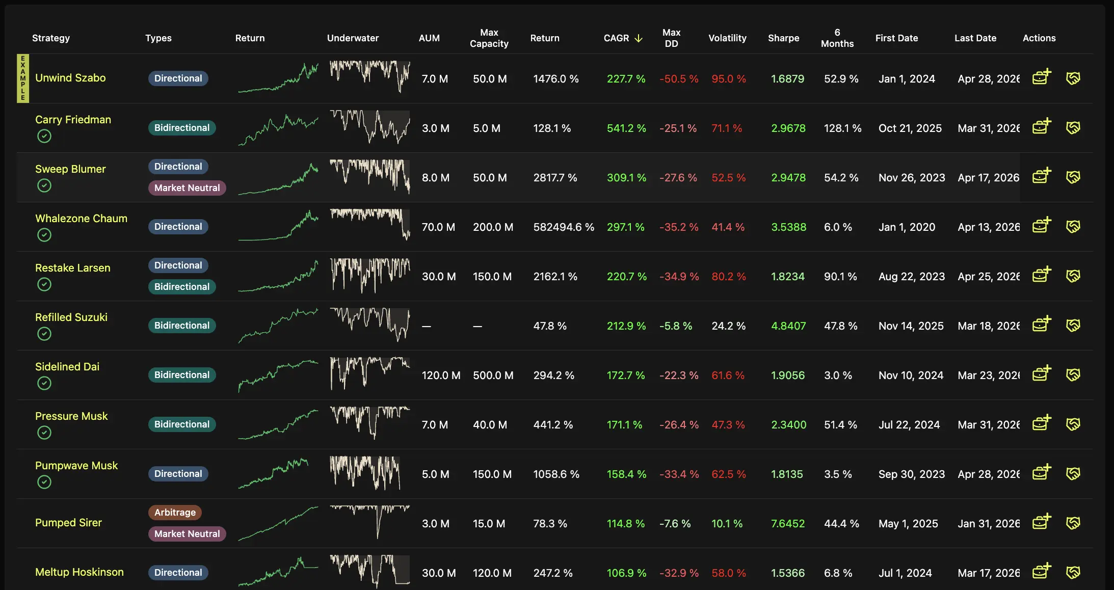1114x590 pixels.
Task: Click the verified checkmark under Sidelined Dai
Action: 44,383
